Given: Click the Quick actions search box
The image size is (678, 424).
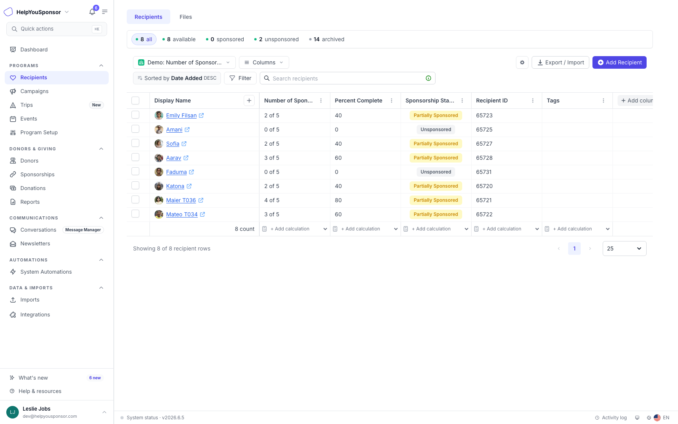Looking at the screenshot, I should coord(56,29).
